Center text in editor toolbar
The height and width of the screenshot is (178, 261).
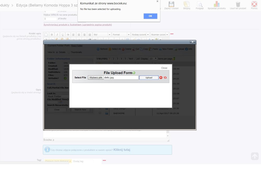[x=79, y=35]
